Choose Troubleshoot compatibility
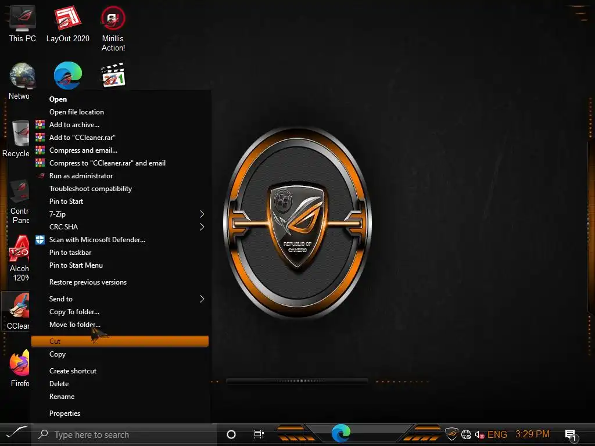The height and width of the screenshot is (446, 595). click(x=120, y=189)
